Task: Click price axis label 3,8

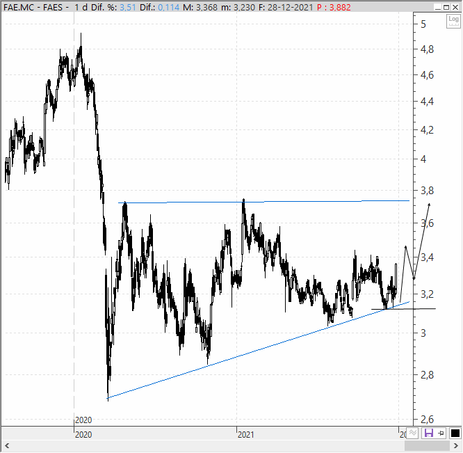Action: click(x=428, y=191)
